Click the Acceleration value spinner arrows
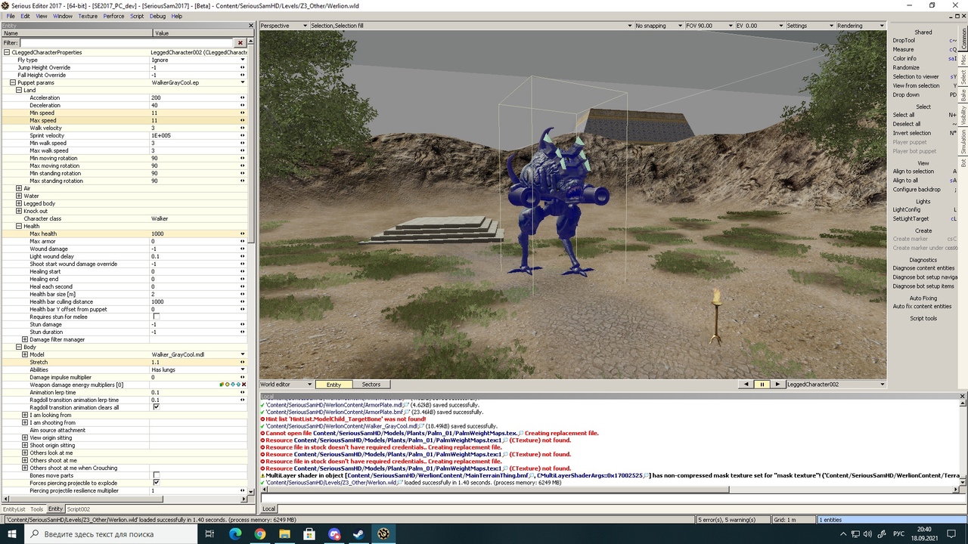Screen dimensions: 968x544 pyautogui.click(x=243, y=97)
